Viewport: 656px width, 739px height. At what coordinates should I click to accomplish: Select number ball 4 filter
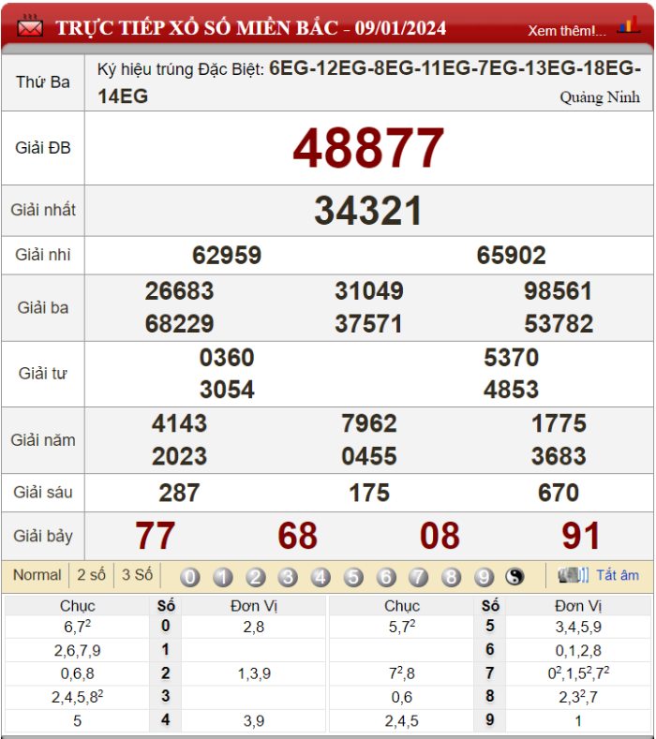[321, 577]
